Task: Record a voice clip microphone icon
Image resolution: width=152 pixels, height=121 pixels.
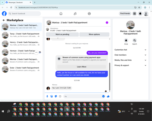Action: pyautogui.click(x=47, y=96)
